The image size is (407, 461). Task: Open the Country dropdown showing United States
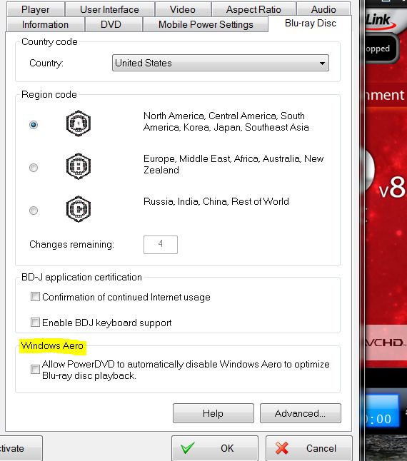[x=220, y=63]
